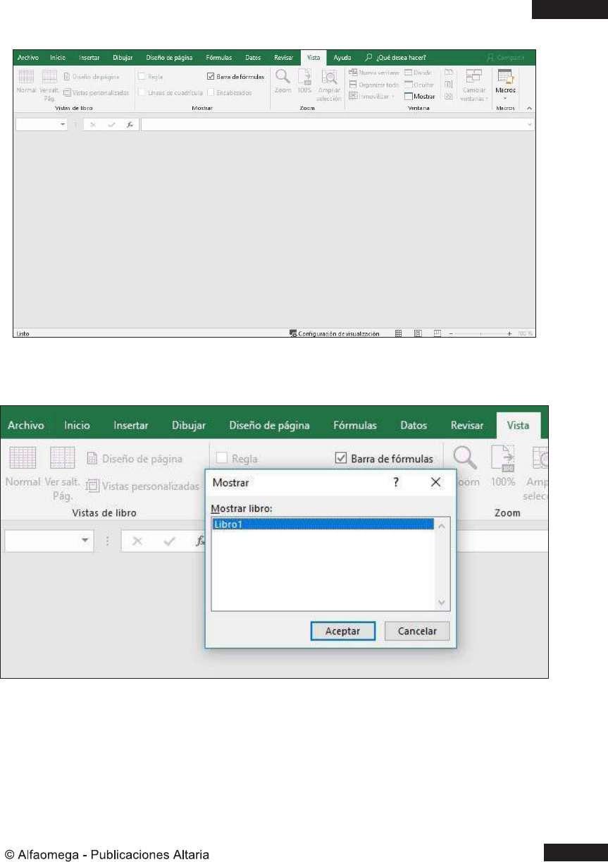Click Aceptar in the Mostrar dialog
The width and height of the screenshot is (608, 862).
pyautogui.click(x=343, y=631)
